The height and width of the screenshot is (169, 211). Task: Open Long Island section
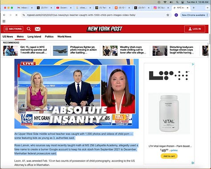[x=34, y=36]
